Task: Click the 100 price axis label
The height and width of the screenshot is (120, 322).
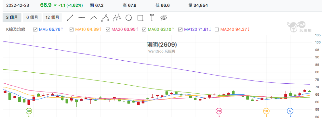Action: pyautogui.click(x=318, y=42)
